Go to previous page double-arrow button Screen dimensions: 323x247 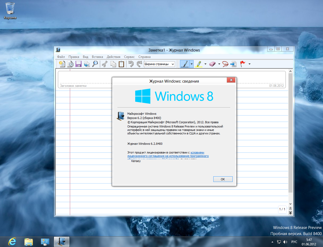290,208
